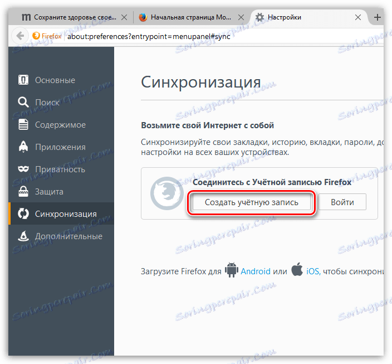Click Соединитесь с Учётной записью Firefox text
This screenshot has width=392, height=364.
[272, 182]
